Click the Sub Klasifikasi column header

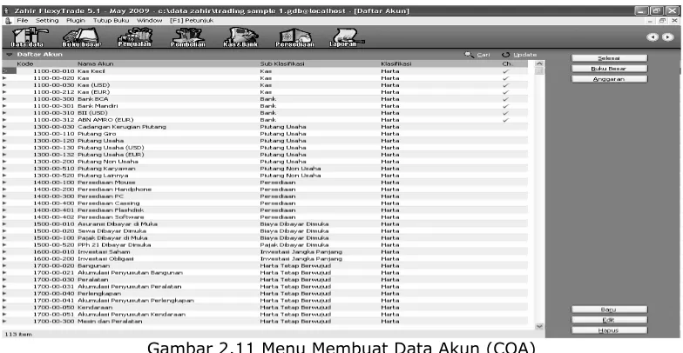tap(282, 64)
